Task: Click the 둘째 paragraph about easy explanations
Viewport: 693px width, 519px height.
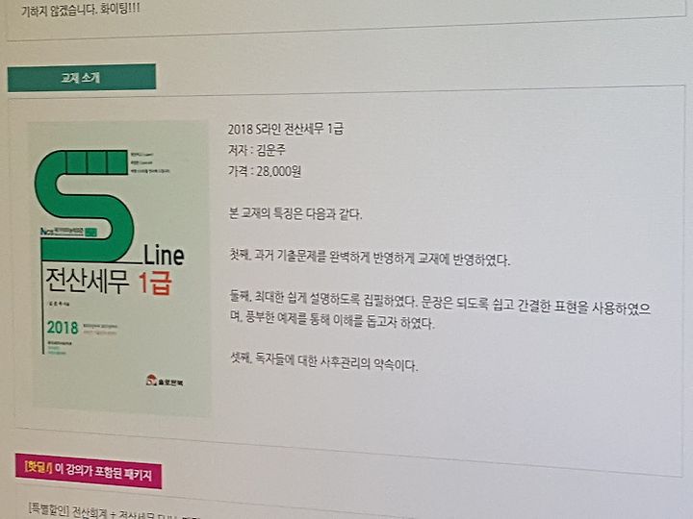Action: point(440,310)
